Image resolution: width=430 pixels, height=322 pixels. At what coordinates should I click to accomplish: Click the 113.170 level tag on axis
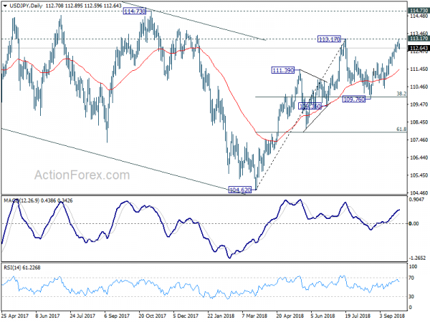pos(419,39)
